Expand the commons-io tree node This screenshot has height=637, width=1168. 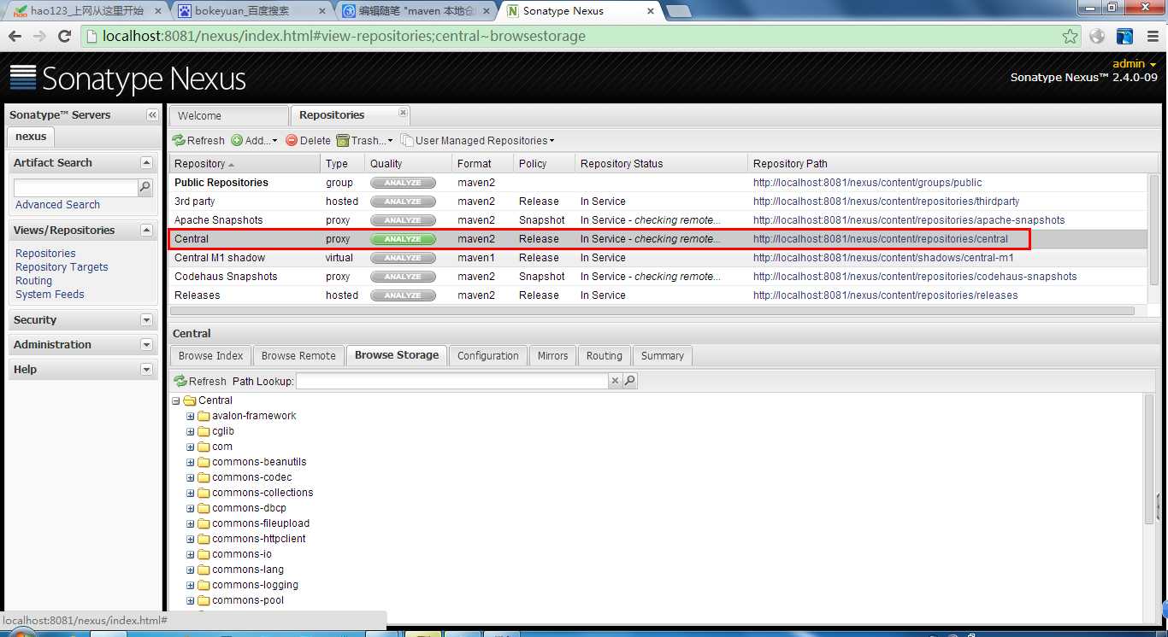coord(191,554)
